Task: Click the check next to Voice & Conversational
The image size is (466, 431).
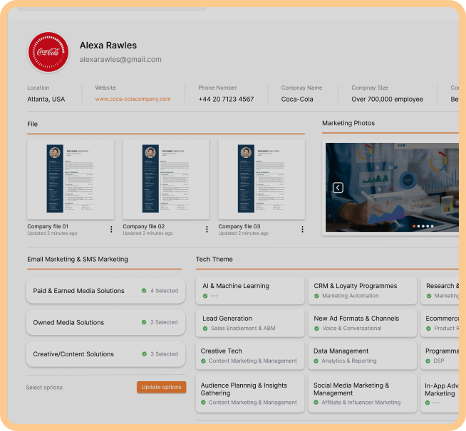Action: click(x=316, y=329)
